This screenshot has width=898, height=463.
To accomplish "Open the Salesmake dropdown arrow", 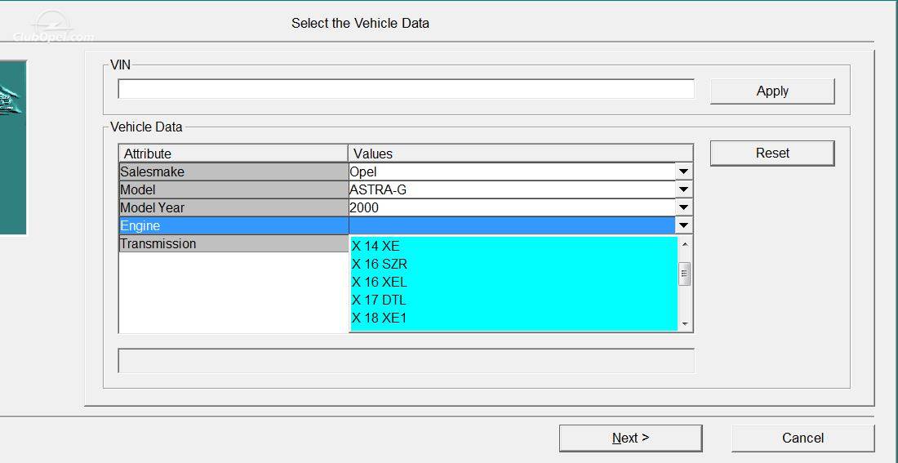I will (x=682, y=171).
